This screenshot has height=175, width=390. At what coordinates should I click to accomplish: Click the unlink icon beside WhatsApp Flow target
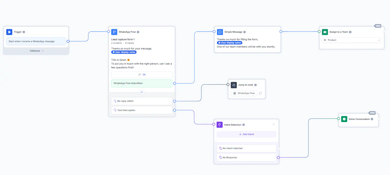(260, 93)
